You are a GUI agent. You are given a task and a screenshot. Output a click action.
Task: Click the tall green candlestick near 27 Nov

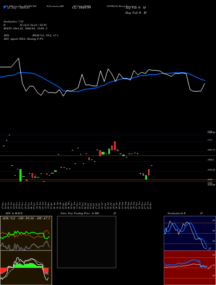click(21, 175)
